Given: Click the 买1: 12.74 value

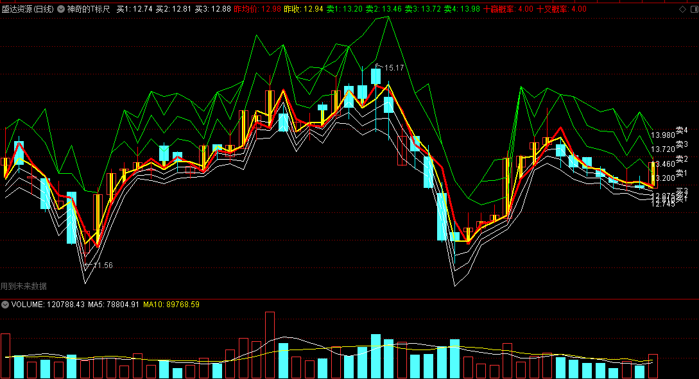Looking at the screenshot, I should (135, 9).
